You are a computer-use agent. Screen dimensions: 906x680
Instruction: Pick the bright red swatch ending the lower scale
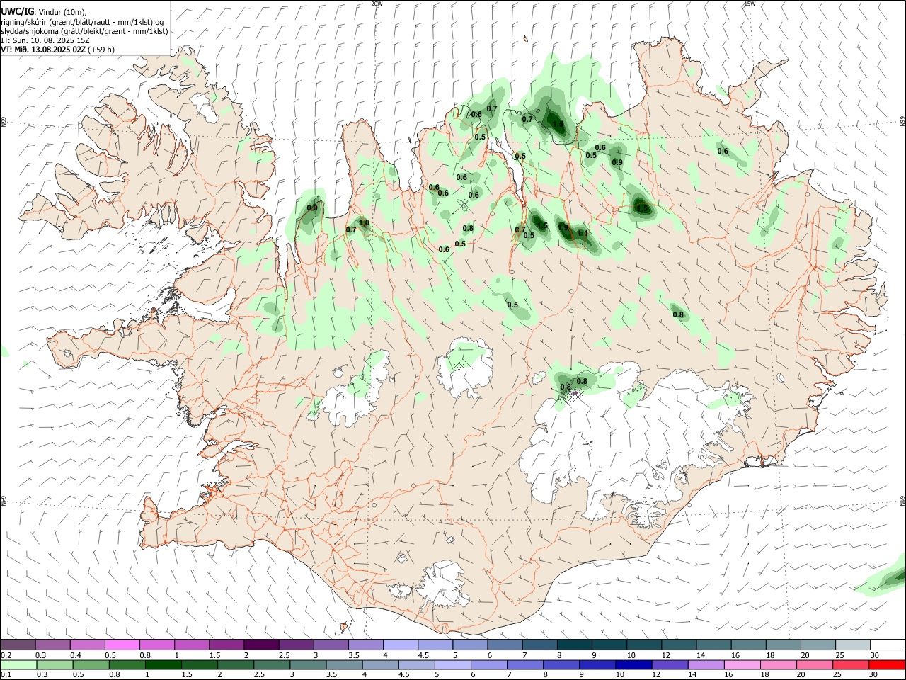point(887,664)
